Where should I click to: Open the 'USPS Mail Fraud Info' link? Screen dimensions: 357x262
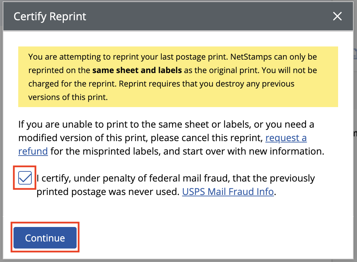227,192
